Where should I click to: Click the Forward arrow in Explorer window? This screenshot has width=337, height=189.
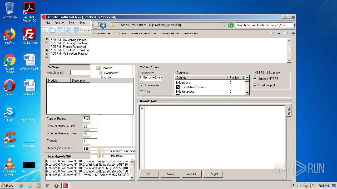click(103, 25)
